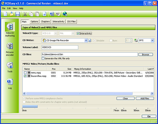Click the Go button

[149, 116]
